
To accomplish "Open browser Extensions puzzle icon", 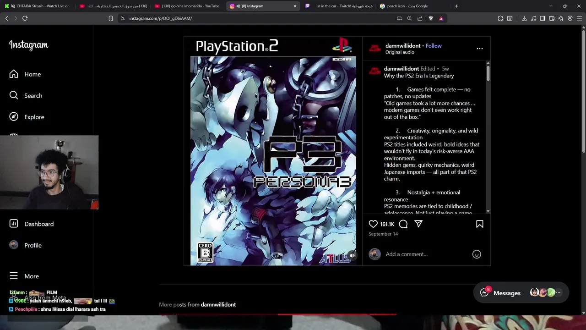I will (x=500, y=18).
